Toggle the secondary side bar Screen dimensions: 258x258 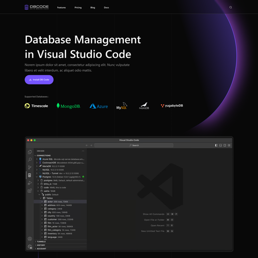[224, 146]
